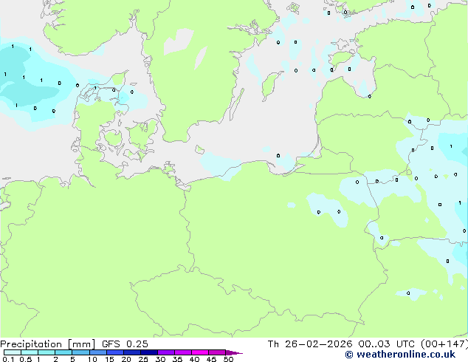The height and width of the screenshot is (362, 468).
Task: Click the 40–45 mm magenta swatch
Action: point(200,352)
